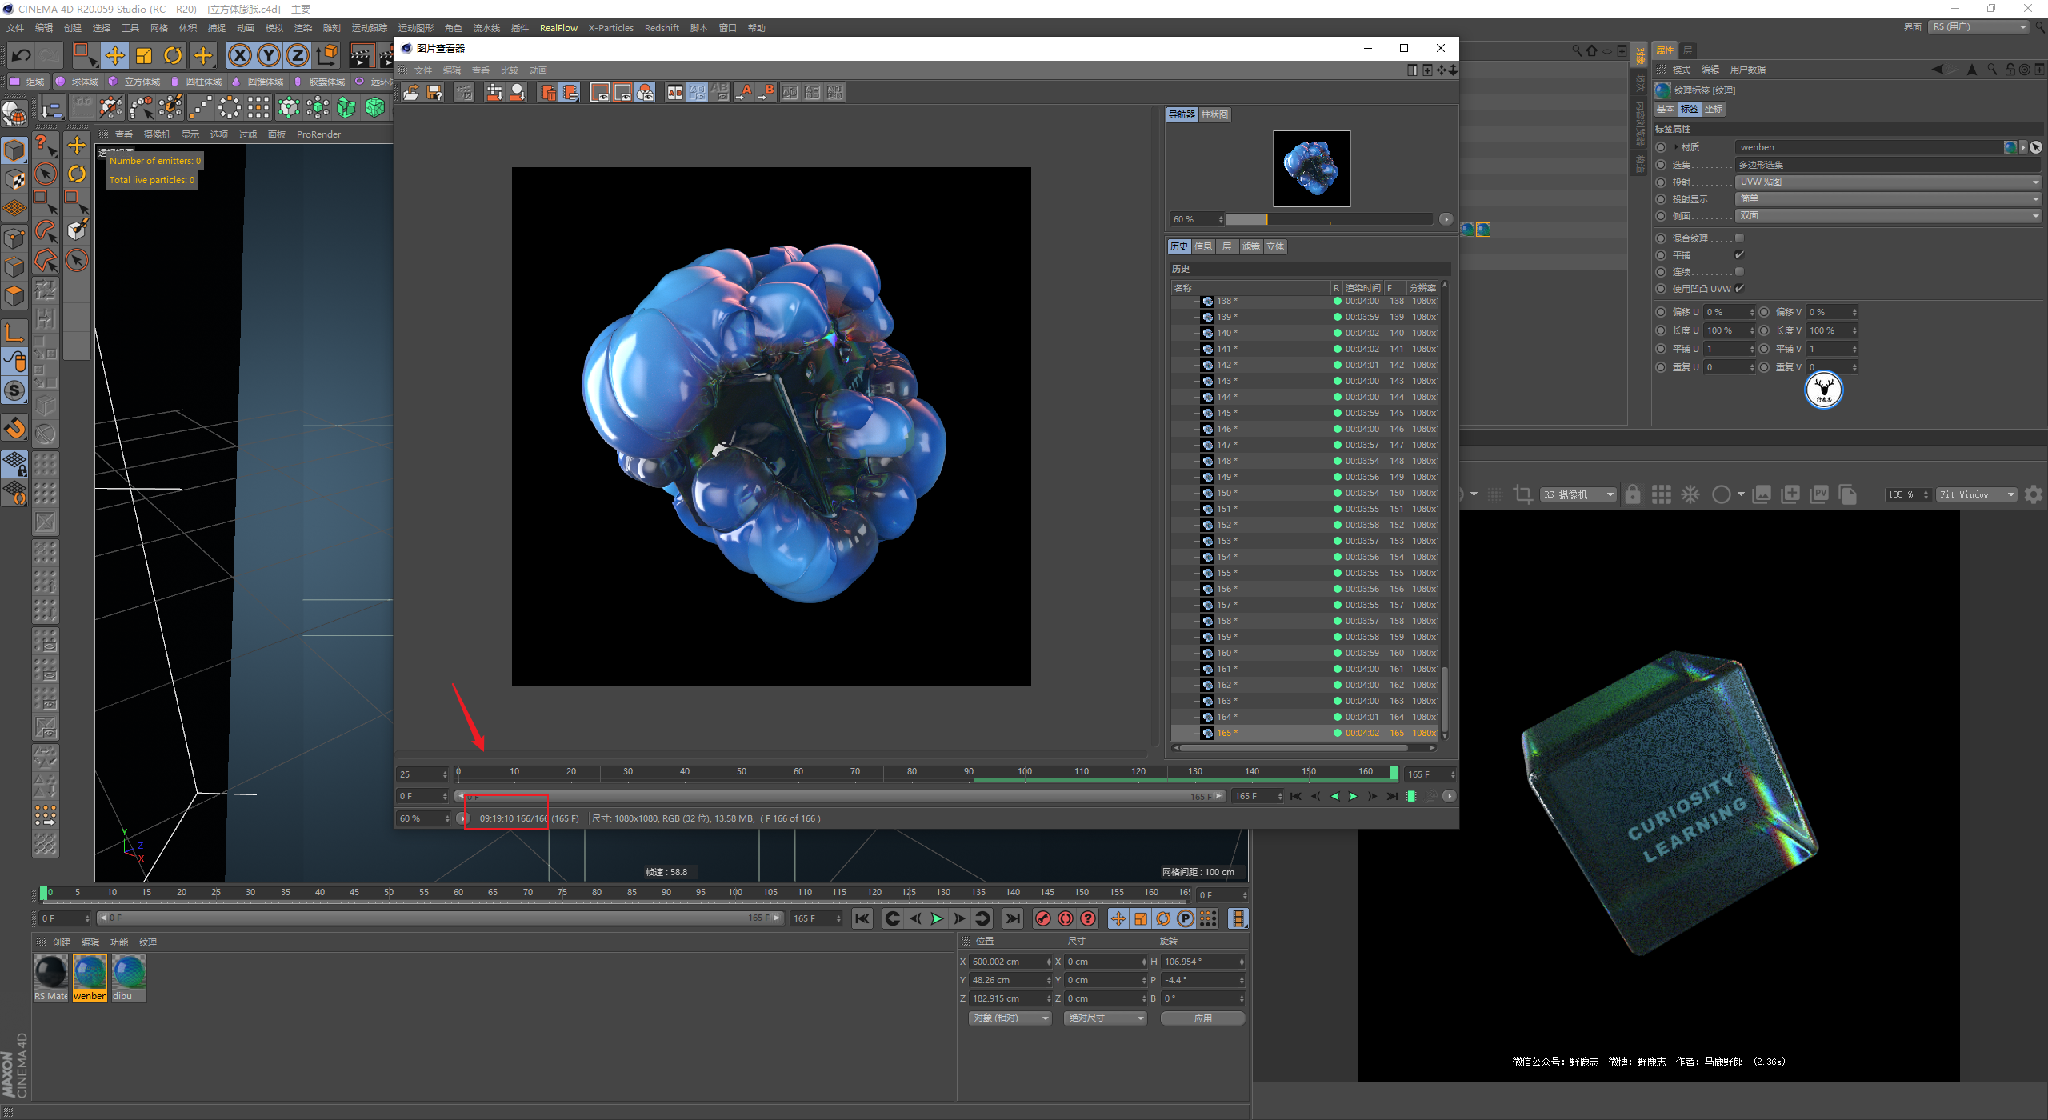Click the record keyframe red icon

[1042, 918]
